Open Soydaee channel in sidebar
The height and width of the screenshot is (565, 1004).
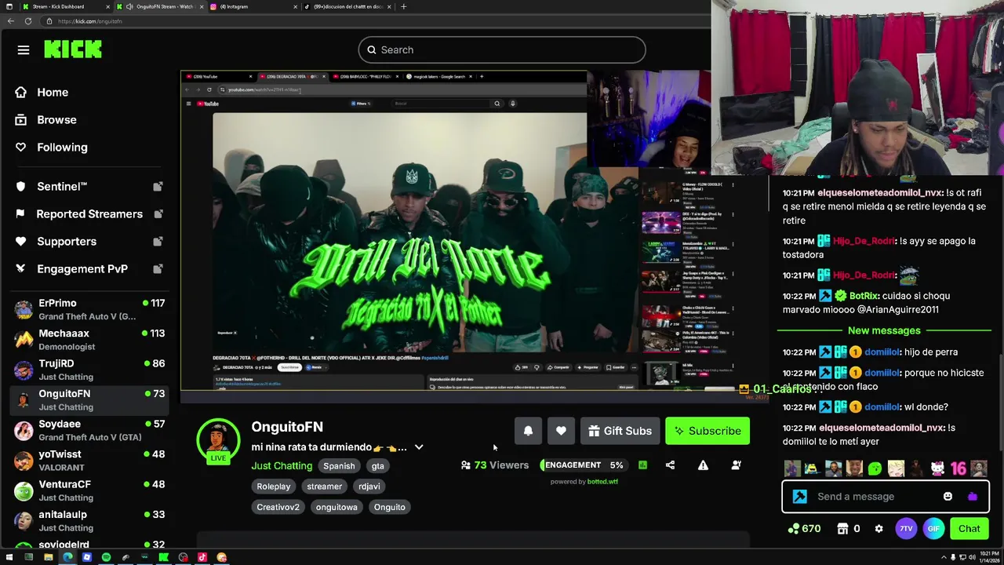click(89, 430)
